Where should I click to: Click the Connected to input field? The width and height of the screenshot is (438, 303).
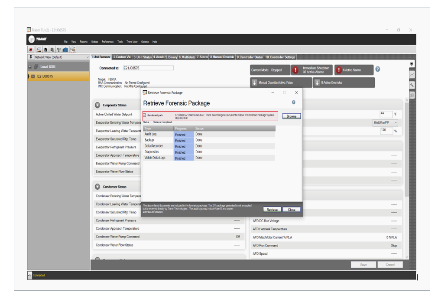pyautogui.click(x=148, y=68)
